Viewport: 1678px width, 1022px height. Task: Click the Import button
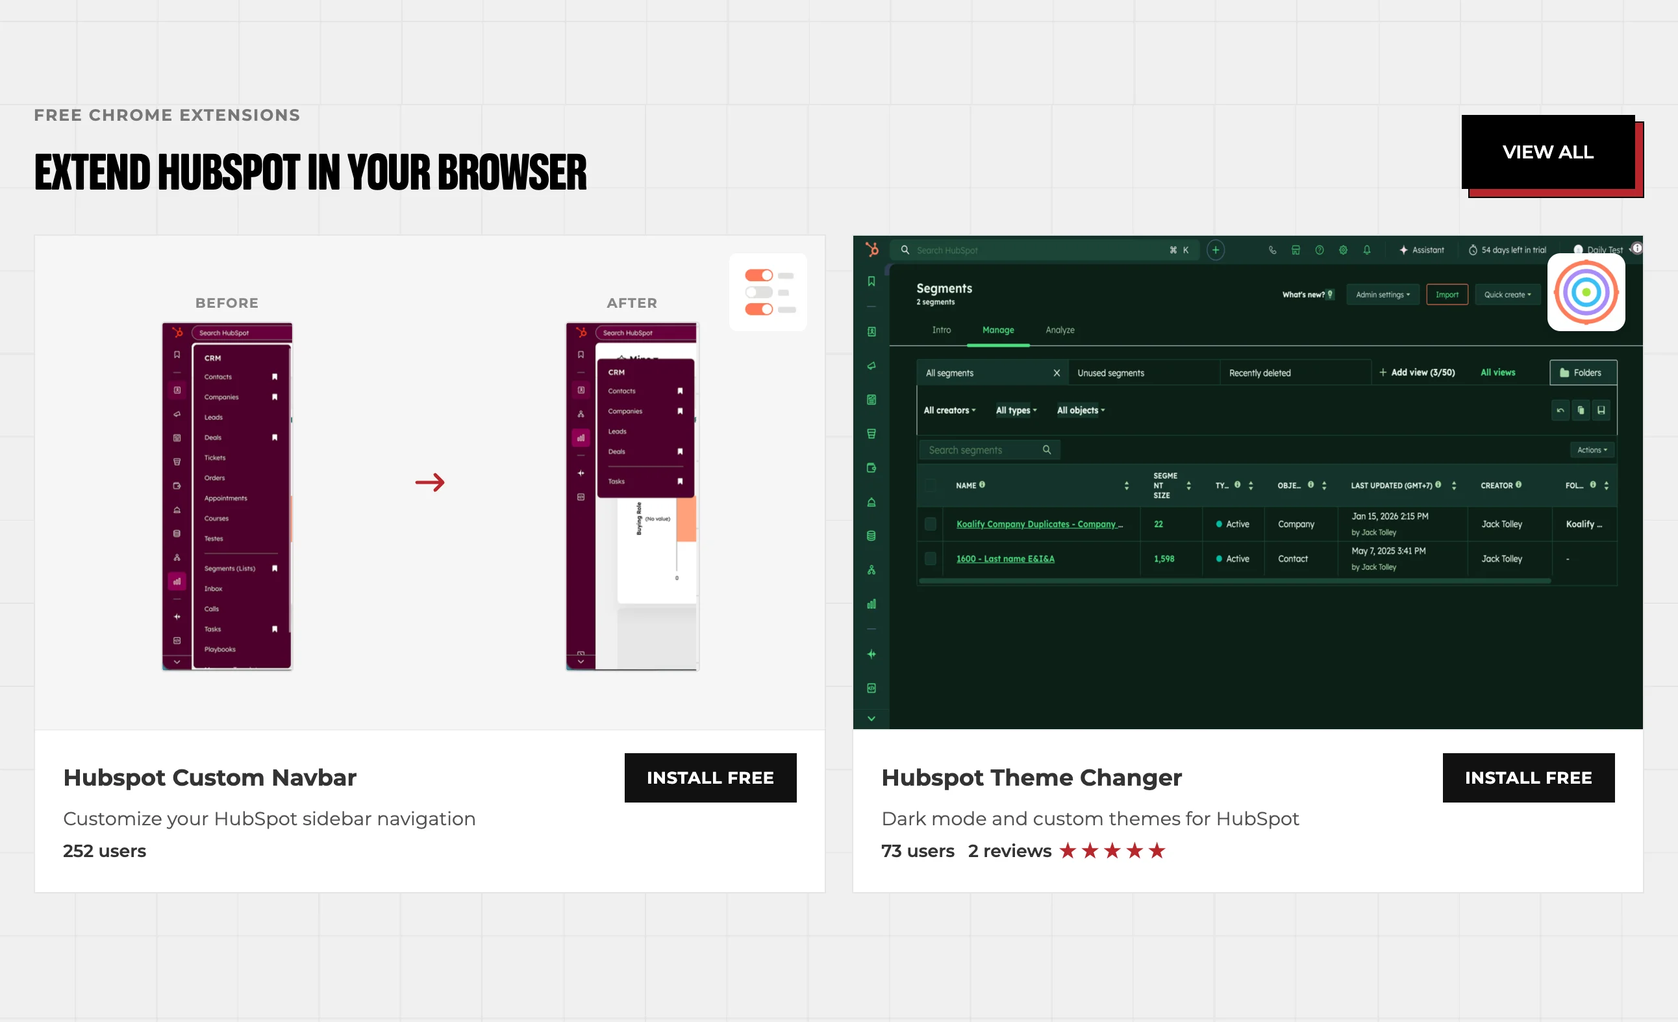point(1447,294)
